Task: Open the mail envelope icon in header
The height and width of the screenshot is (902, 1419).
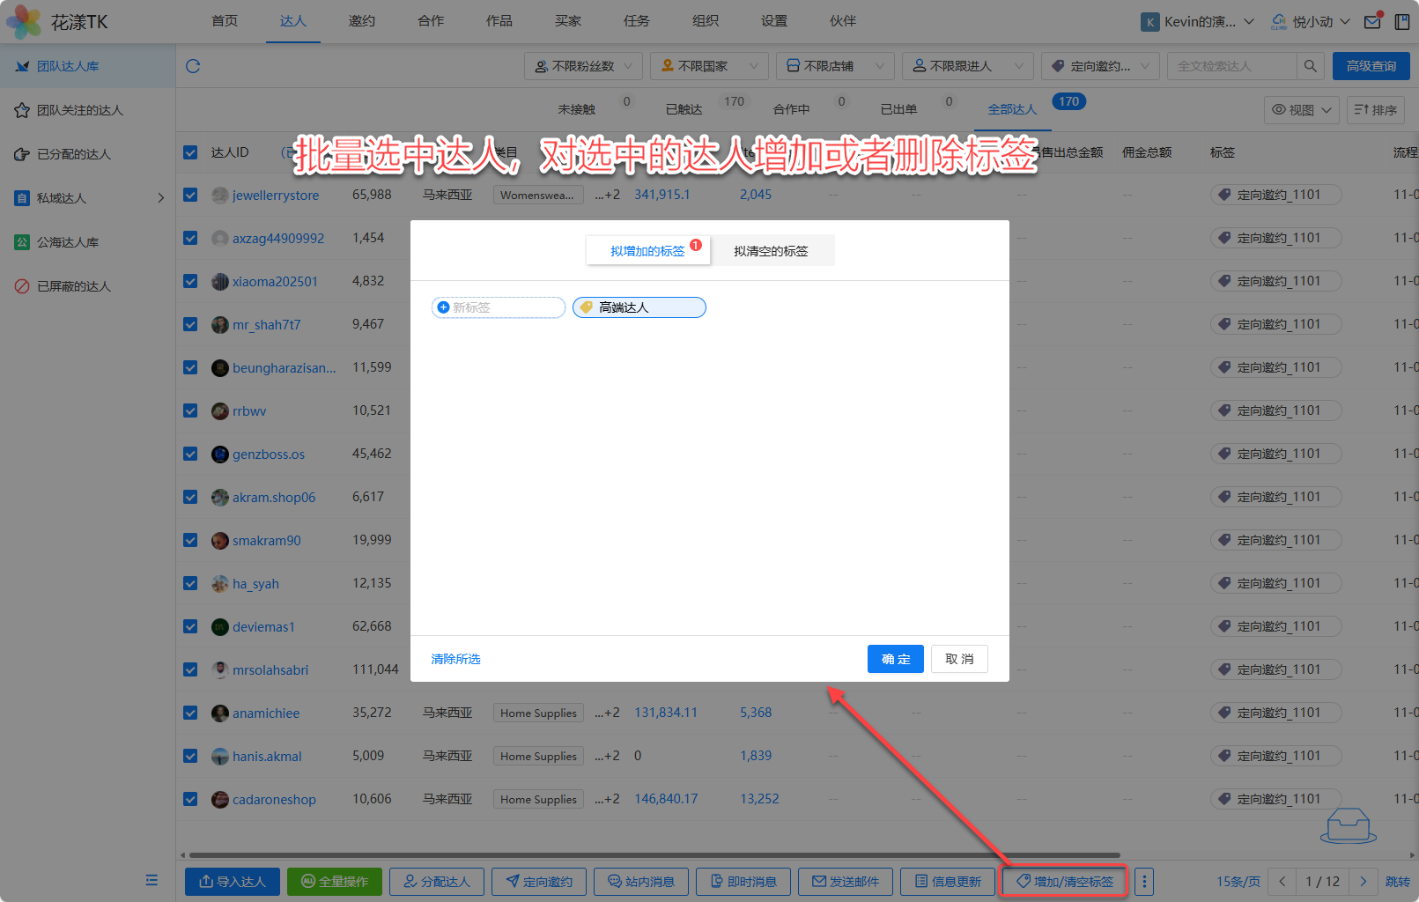Action: click(x=1372, y=22)
